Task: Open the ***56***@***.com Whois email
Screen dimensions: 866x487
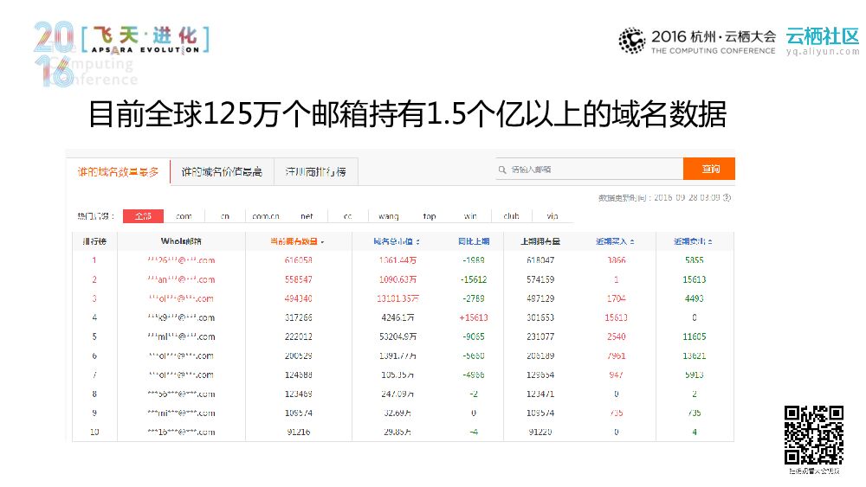Action: coord(181,394)
